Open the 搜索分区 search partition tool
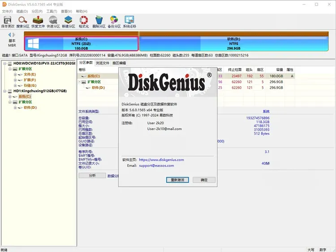 23,22
